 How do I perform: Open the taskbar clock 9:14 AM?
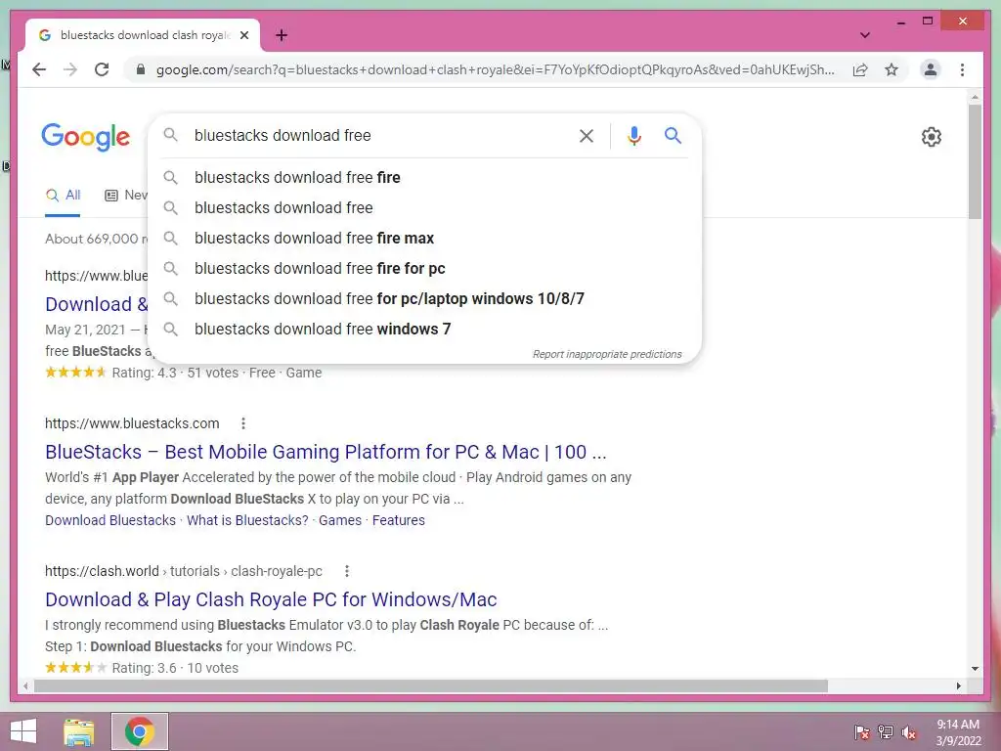pyautogui.click(x=958, y=732)
